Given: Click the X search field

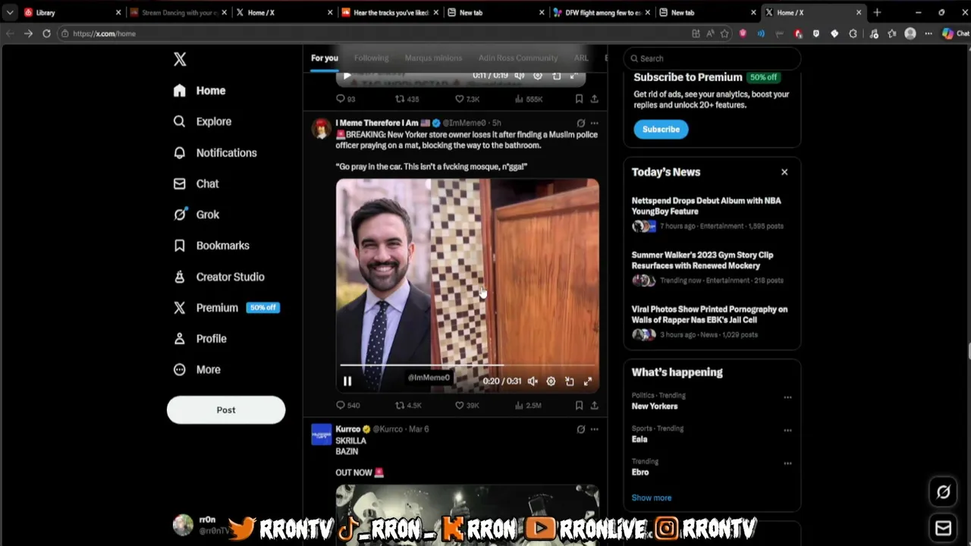Looking at the screenshot, I should [712, 58].
